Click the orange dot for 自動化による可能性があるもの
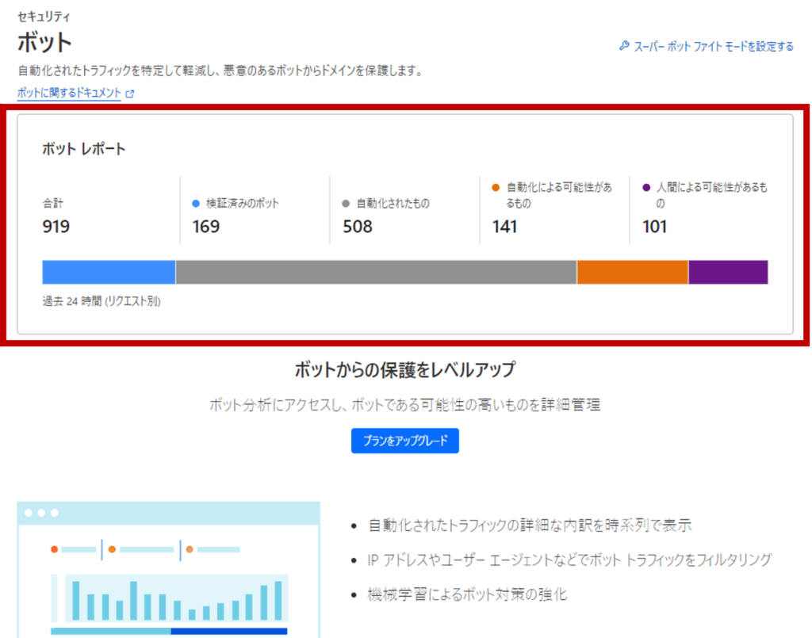This screenshot has height=638, width=812. point(496,188)
